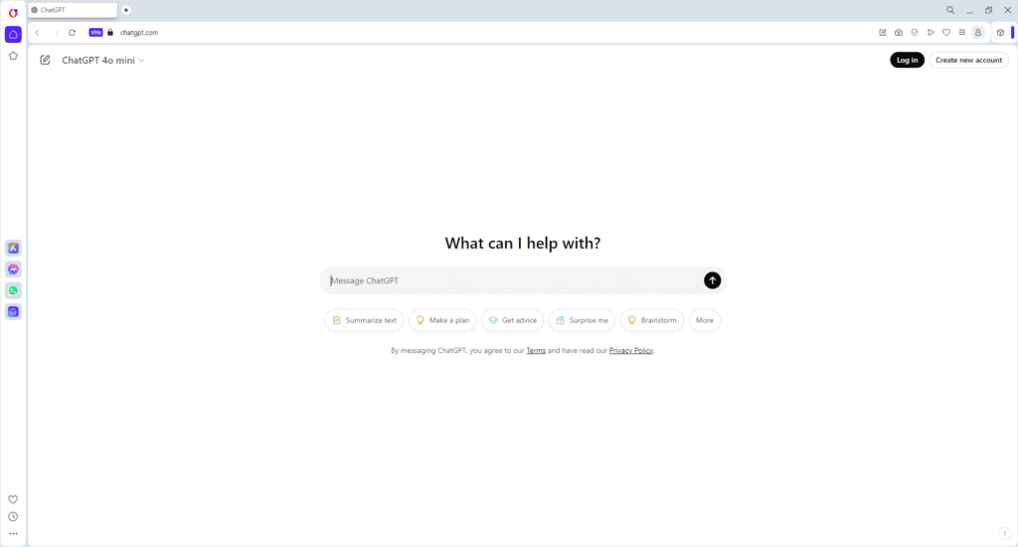Reload the chatgpt.com page
1018x547 pixels.
click(72, 33)
